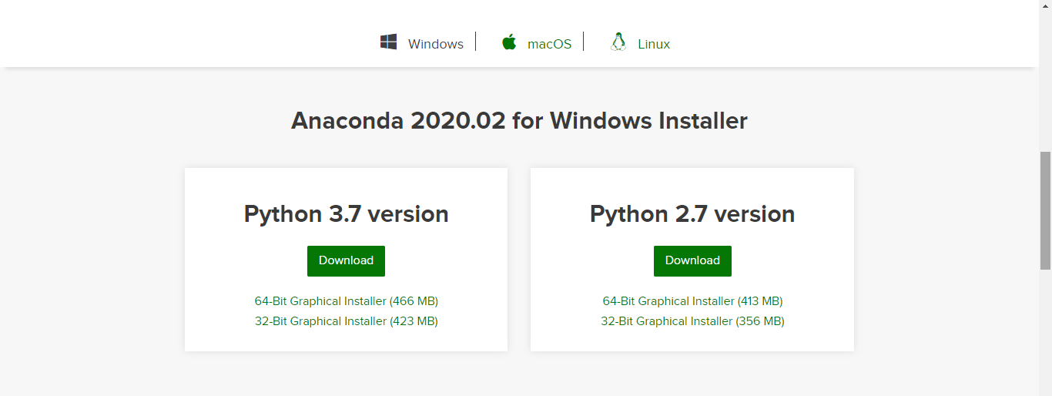
Task: Download the Python 2.7 version
Action: (692, 260)
